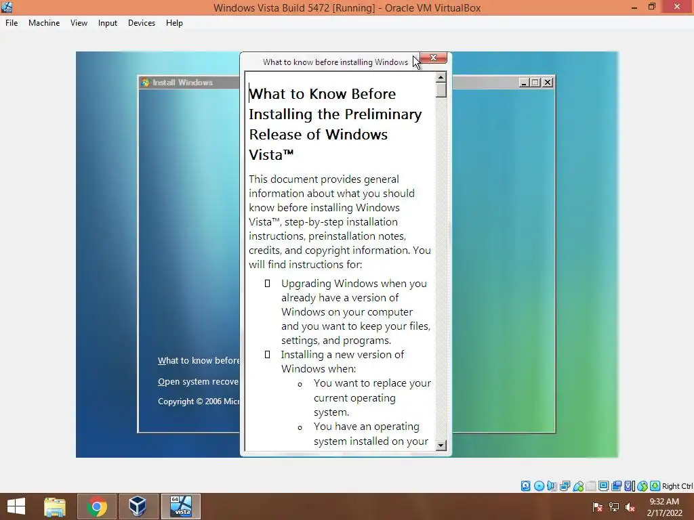Open the Windows Start button
The width and height of the screenshot is (694, 520).
pyautogui.click(x=16, y=506)
